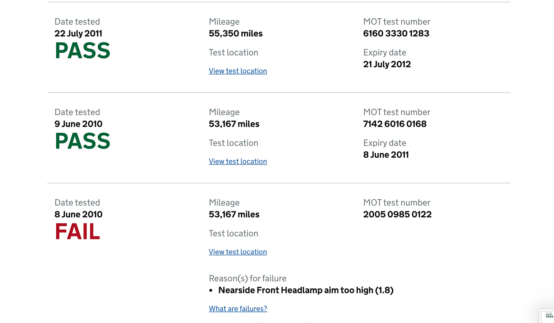
Task: Select mileage value of the 8 June 2010 test
Action: tap(234, 214)
